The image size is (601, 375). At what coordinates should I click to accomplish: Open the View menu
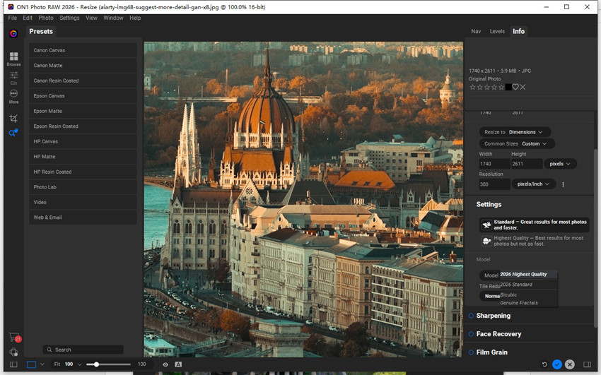91,18
